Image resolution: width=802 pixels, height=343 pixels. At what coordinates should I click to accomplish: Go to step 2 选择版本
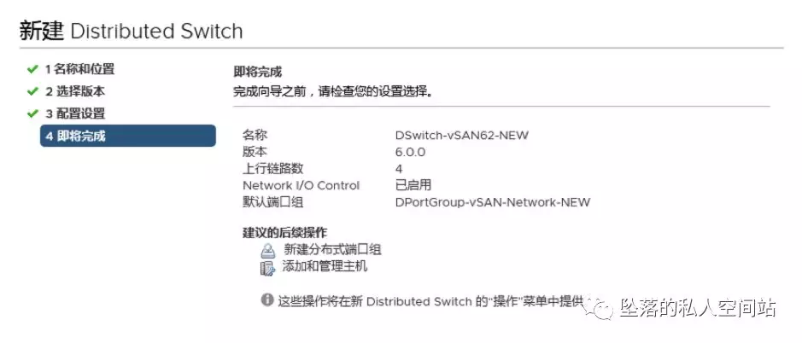coord(75,91)
